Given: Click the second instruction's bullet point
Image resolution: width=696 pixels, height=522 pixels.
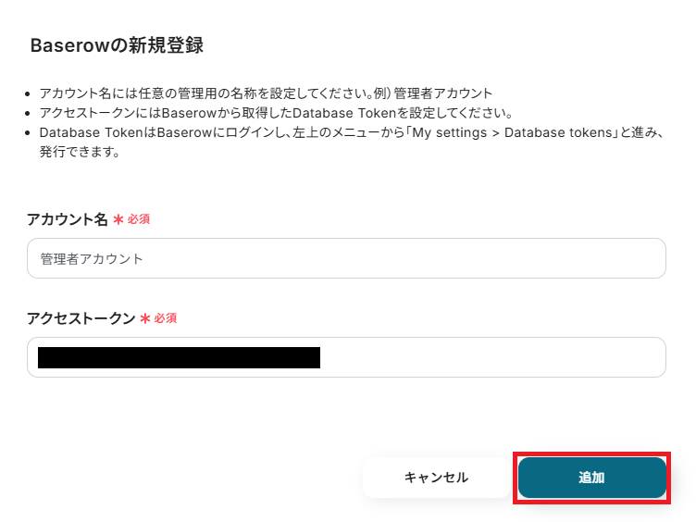Looking at the screenshot, I should click(29, 114).
